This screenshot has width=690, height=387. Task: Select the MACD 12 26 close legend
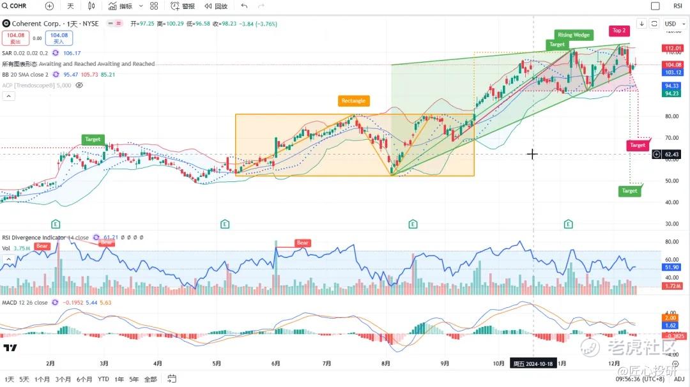[x=25, y=303]
